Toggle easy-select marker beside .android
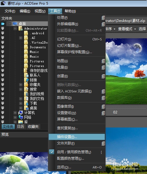This screenshot has width=147, height=174. [x=3, y=33]
